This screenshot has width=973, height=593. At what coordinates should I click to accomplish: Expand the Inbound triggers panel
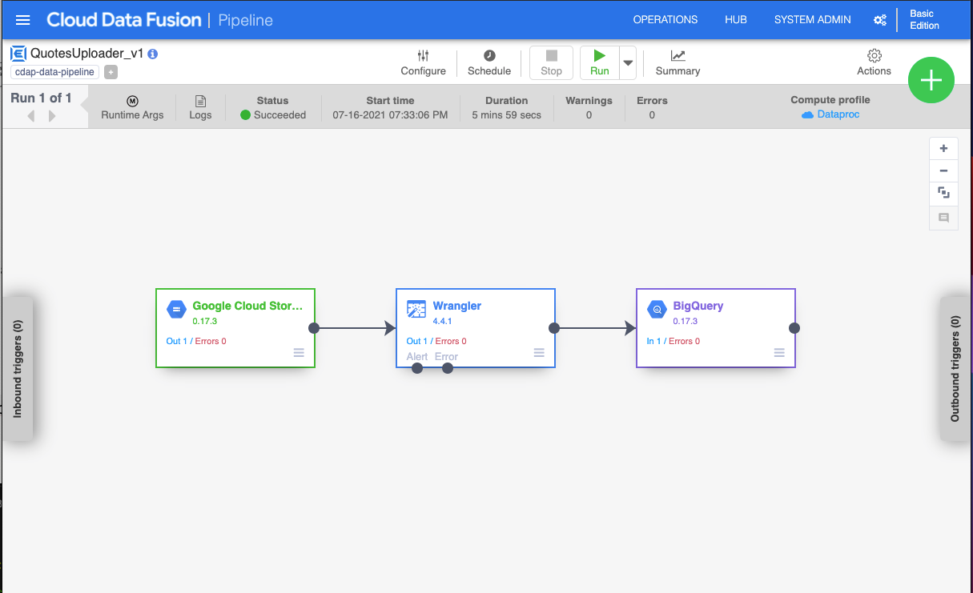18,368
